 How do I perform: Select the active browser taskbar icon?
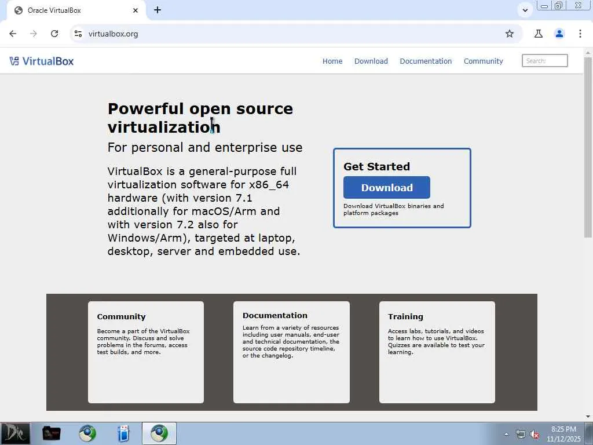click(159, 433)
